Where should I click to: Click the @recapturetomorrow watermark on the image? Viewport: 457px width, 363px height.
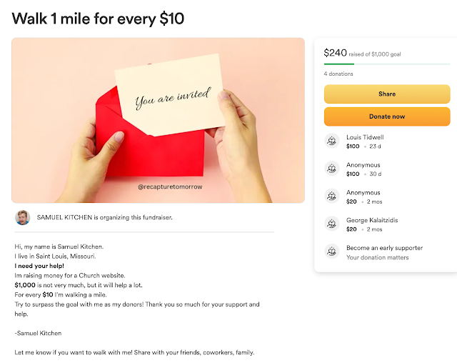pyautogui.click(x=170, y=187)
